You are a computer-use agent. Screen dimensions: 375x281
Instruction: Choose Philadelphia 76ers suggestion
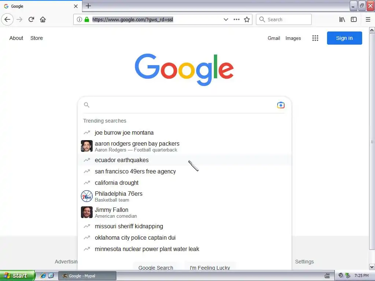pyautogui.click(x=185, y=196)
